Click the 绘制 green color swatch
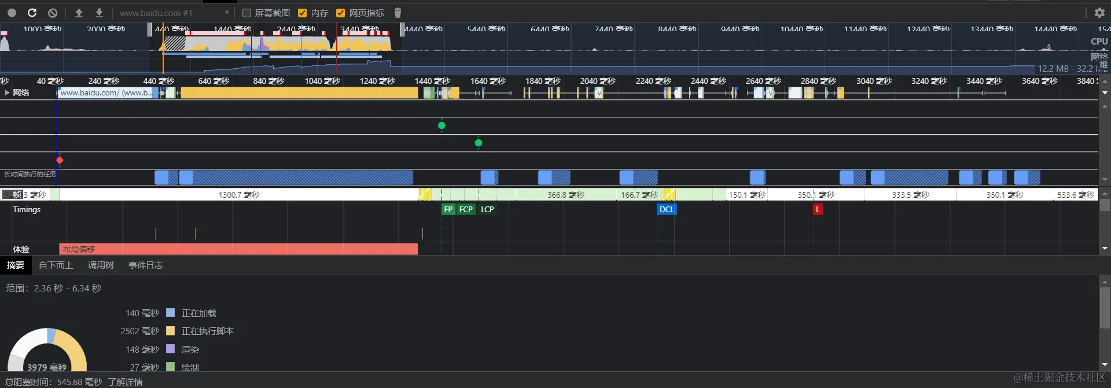Image resolution: width=1111 pixels, height=388 pixels. tap(171, 367)
